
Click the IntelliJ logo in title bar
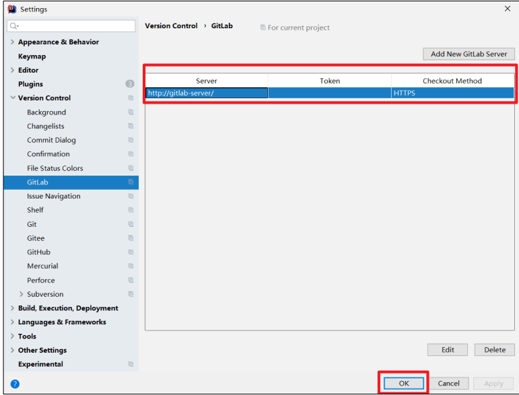[12, 9]
